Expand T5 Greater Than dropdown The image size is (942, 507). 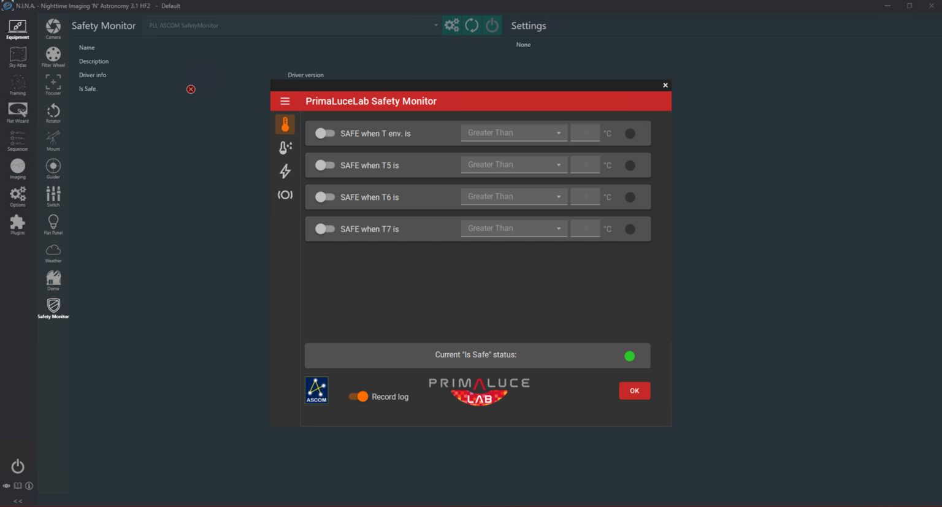tap(514, 165)
